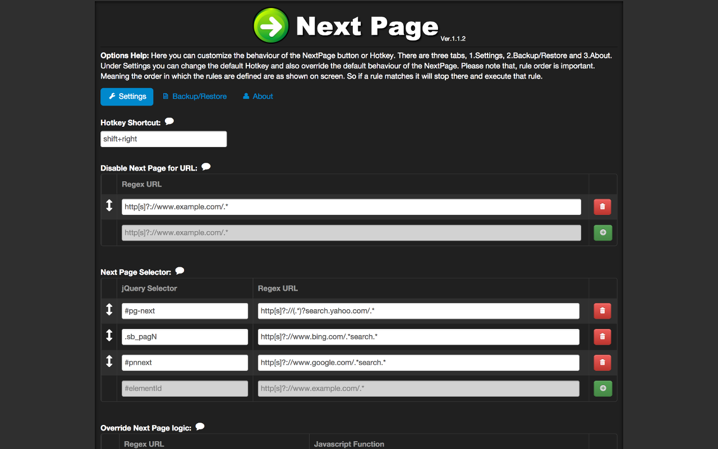The width and height of the screenshot is (718, 449).
Task: Focus the #elementId placeholder field
Action: [x=185, y=388]
